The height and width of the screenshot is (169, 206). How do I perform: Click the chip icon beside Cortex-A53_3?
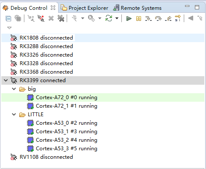(30, 149)
